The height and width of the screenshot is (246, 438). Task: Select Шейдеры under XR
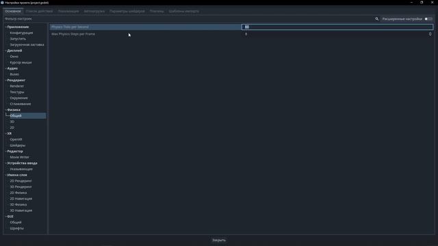tap(17, 146)
